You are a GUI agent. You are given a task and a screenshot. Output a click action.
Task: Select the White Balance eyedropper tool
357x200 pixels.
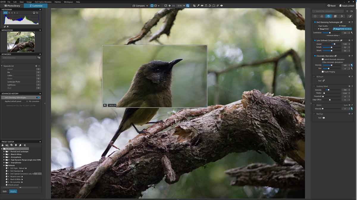coord(198,5)
